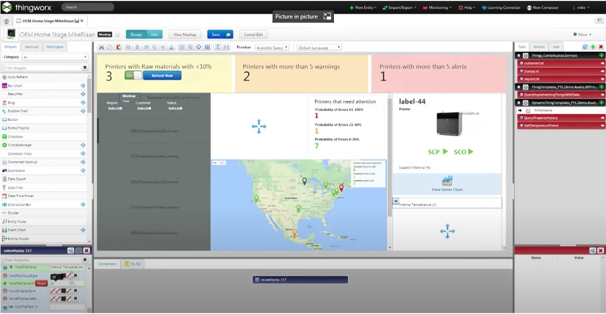Viewport: 606px width, 314px height.
Task: Open the Monitoring dropdown menu
Action: (438, 7)
